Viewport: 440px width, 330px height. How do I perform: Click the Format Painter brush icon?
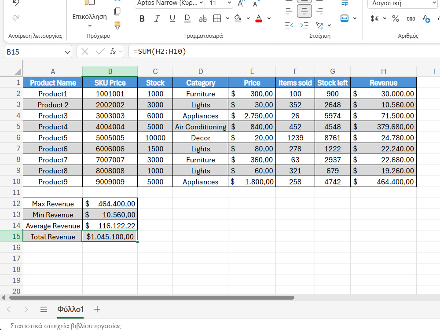coord(117,25)
